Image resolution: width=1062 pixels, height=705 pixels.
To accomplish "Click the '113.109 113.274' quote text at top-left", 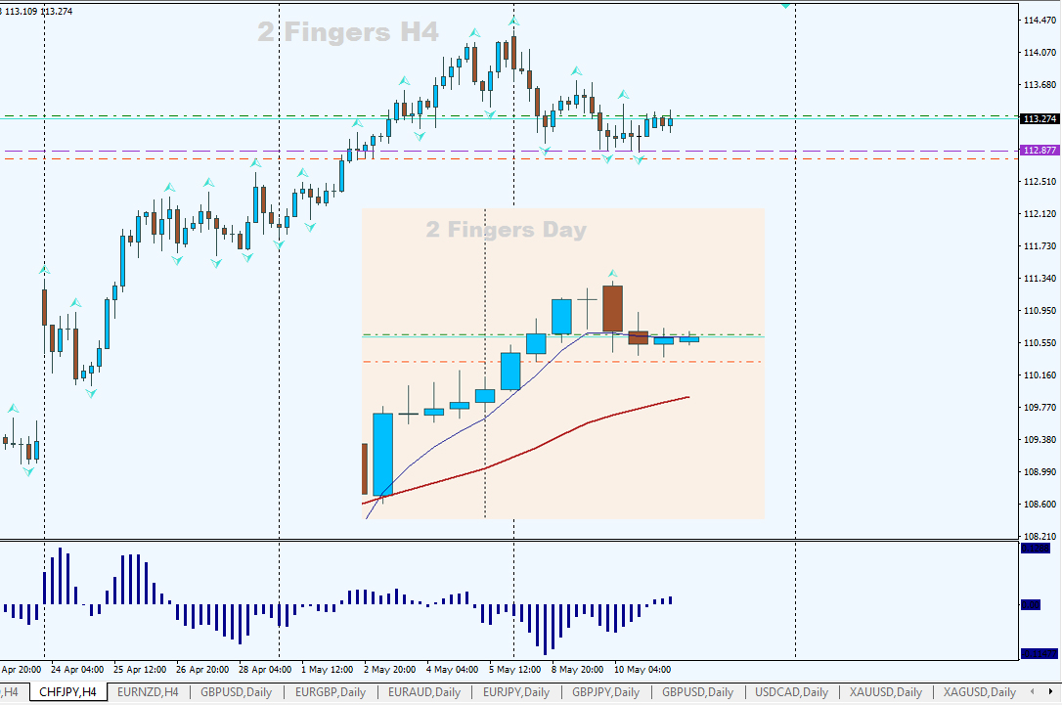I will [x=38, y=12].
